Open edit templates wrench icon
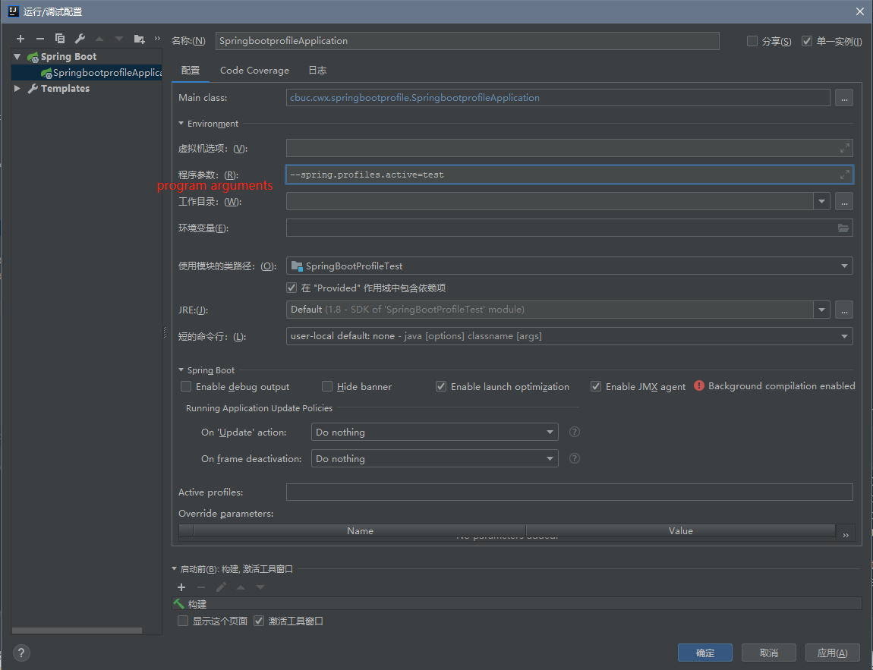Viewport: 873px width, 670px height. [80, 39]
